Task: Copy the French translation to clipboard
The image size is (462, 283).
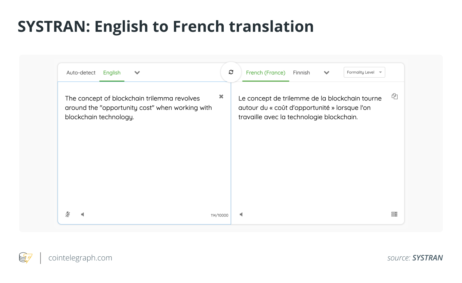Action: [394, 96]
